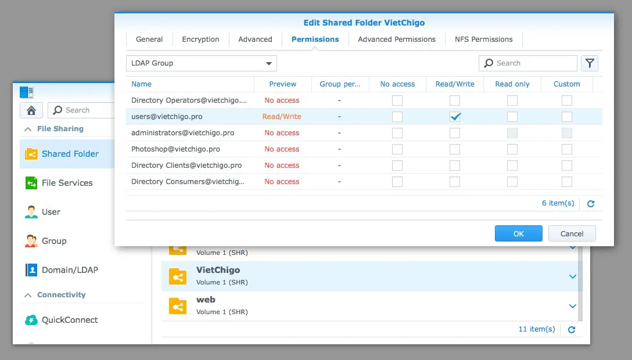The width and height of the screenshot is (632, 360).
Task: Click the VietChigo shared folder icon
Action: 178,276
